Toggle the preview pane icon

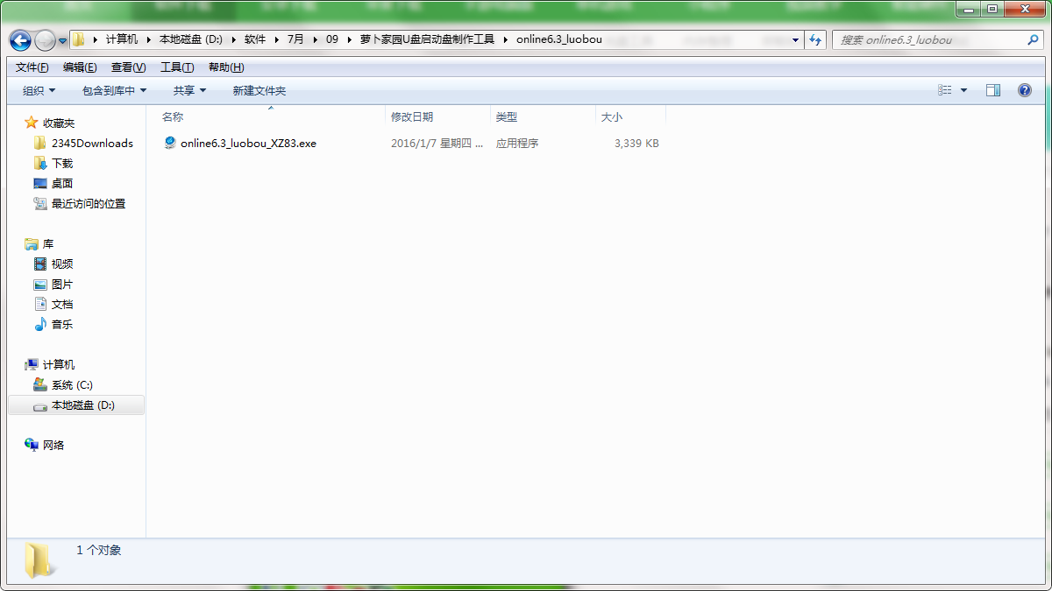993,90
